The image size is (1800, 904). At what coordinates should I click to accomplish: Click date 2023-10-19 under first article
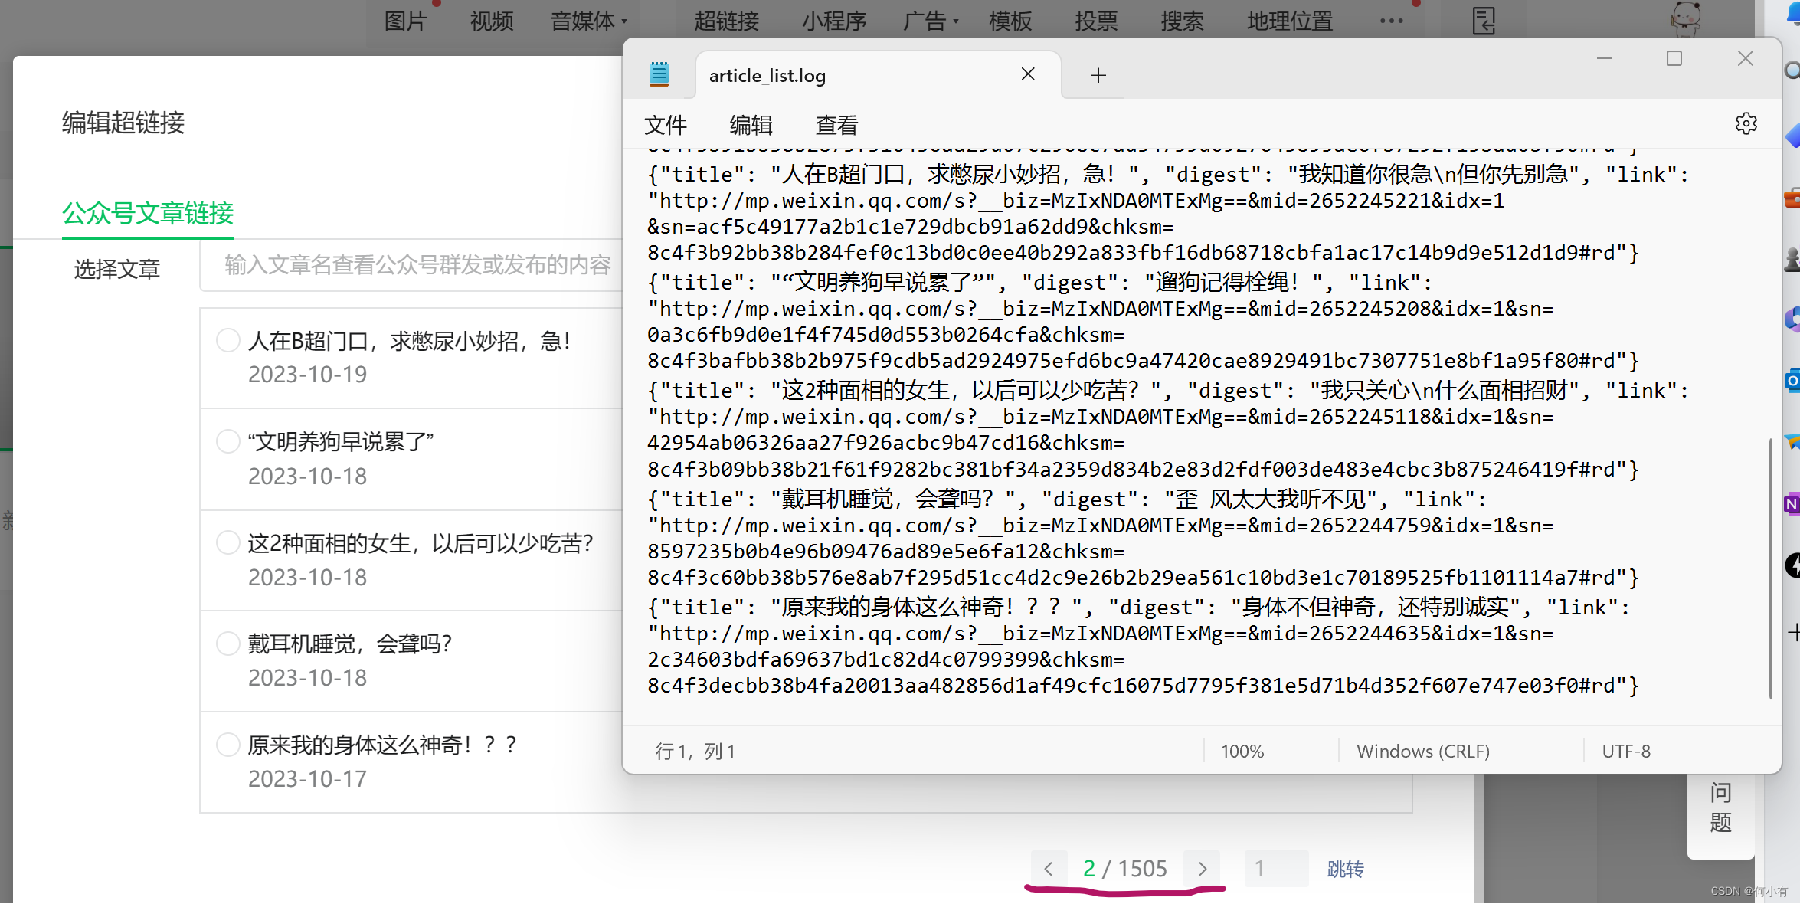(x=307, y=375)
